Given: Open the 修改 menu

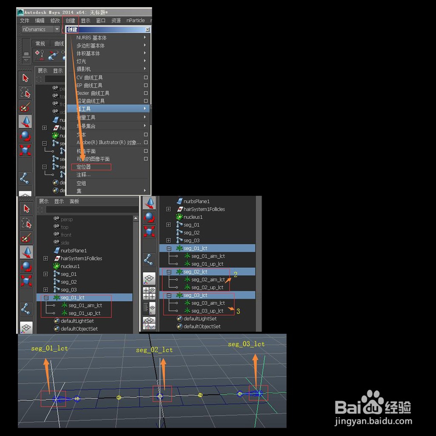Looking at the screenshot, I should [x=55, y=20].
